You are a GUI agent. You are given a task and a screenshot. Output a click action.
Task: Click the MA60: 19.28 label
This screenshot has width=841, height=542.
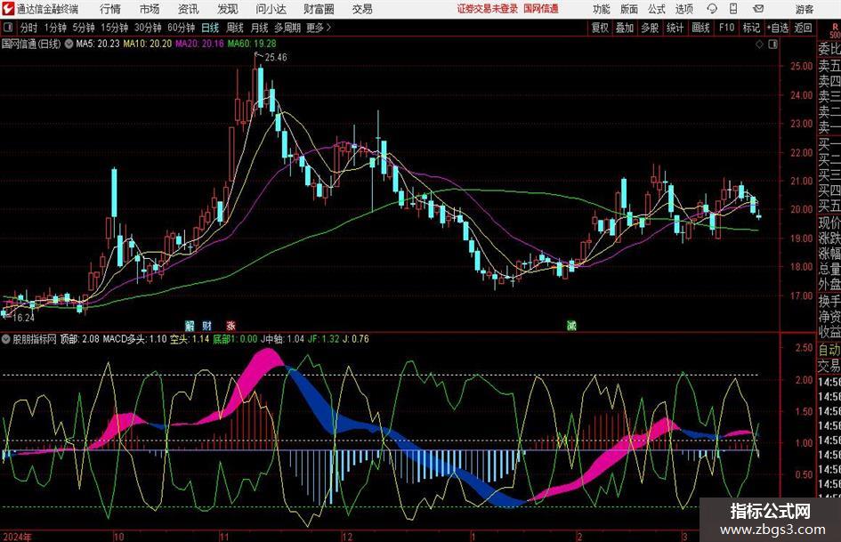pyautogui.click(x=252, y=44)
